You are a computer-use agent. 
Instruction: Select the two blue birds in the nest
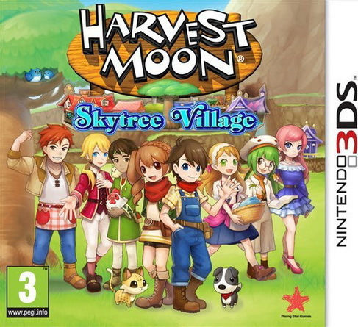point(39,75)
